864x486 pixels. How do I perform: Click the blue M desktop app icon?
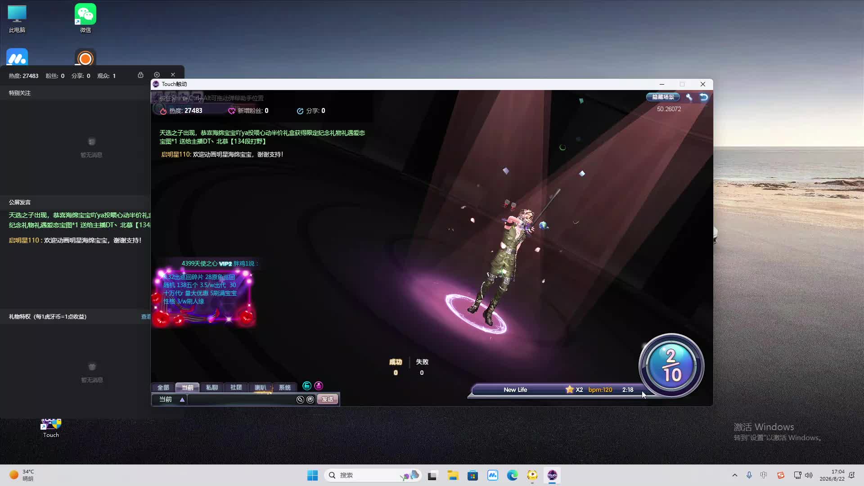tap(17, 57)
